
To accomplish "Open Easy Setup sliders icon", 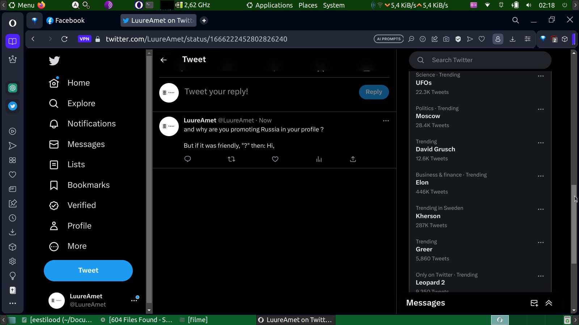I will click(x=528, y=39).
